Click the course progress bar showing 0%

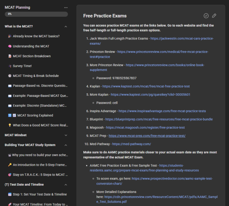[36, 14]
